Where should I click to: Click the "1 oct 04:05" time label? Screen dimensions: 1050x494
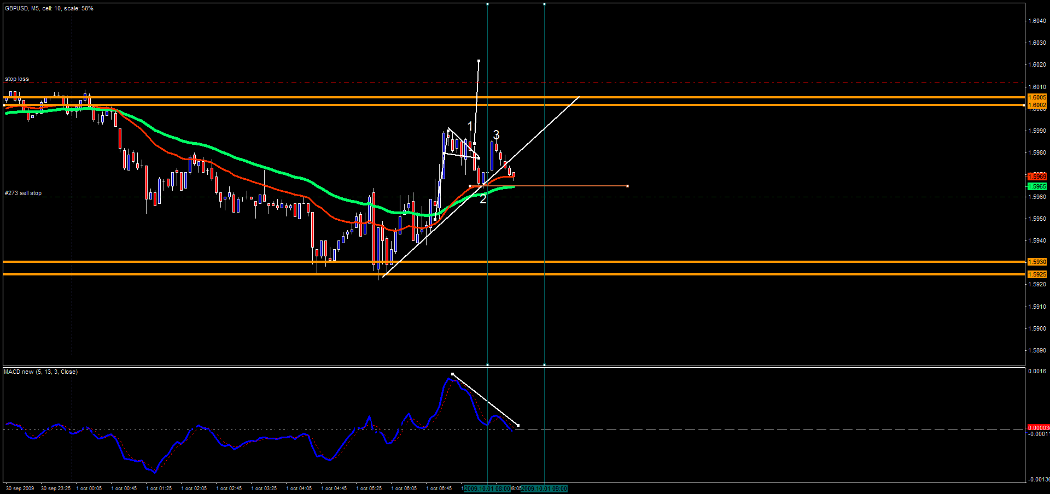click(x=299, y=489)
